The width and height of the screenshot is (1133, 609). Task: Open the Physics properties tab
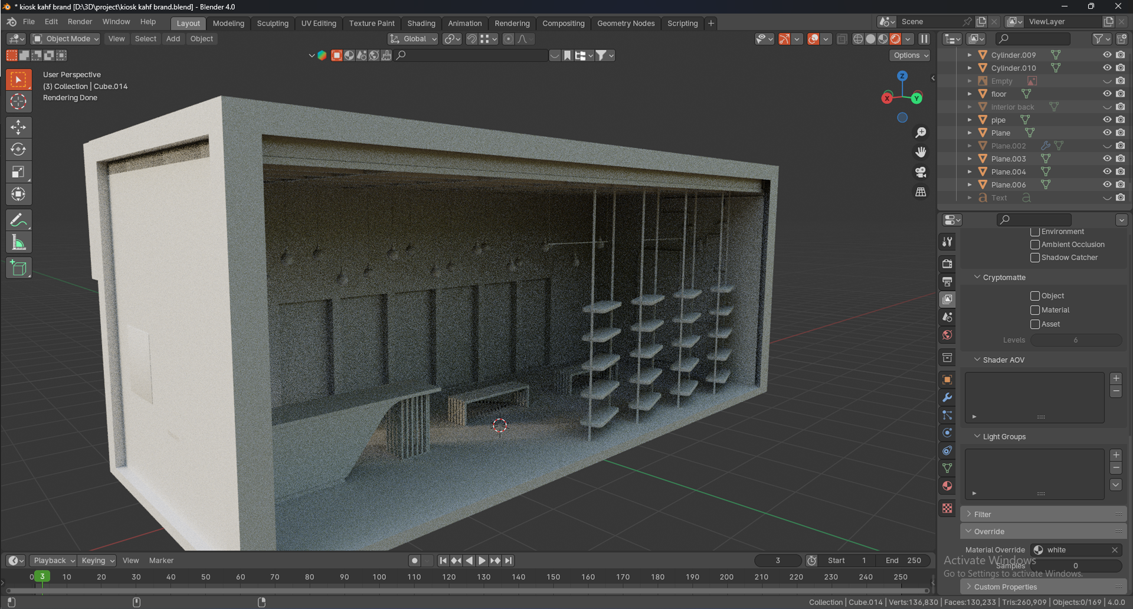947,433
